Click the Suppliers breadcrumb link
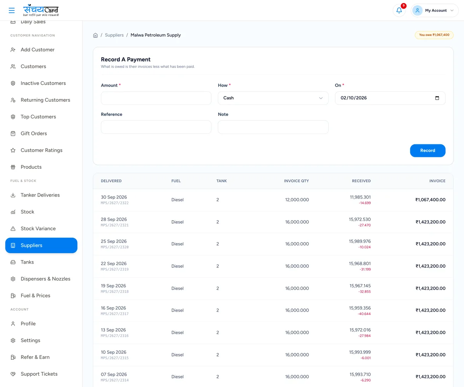 click(114, 35)
